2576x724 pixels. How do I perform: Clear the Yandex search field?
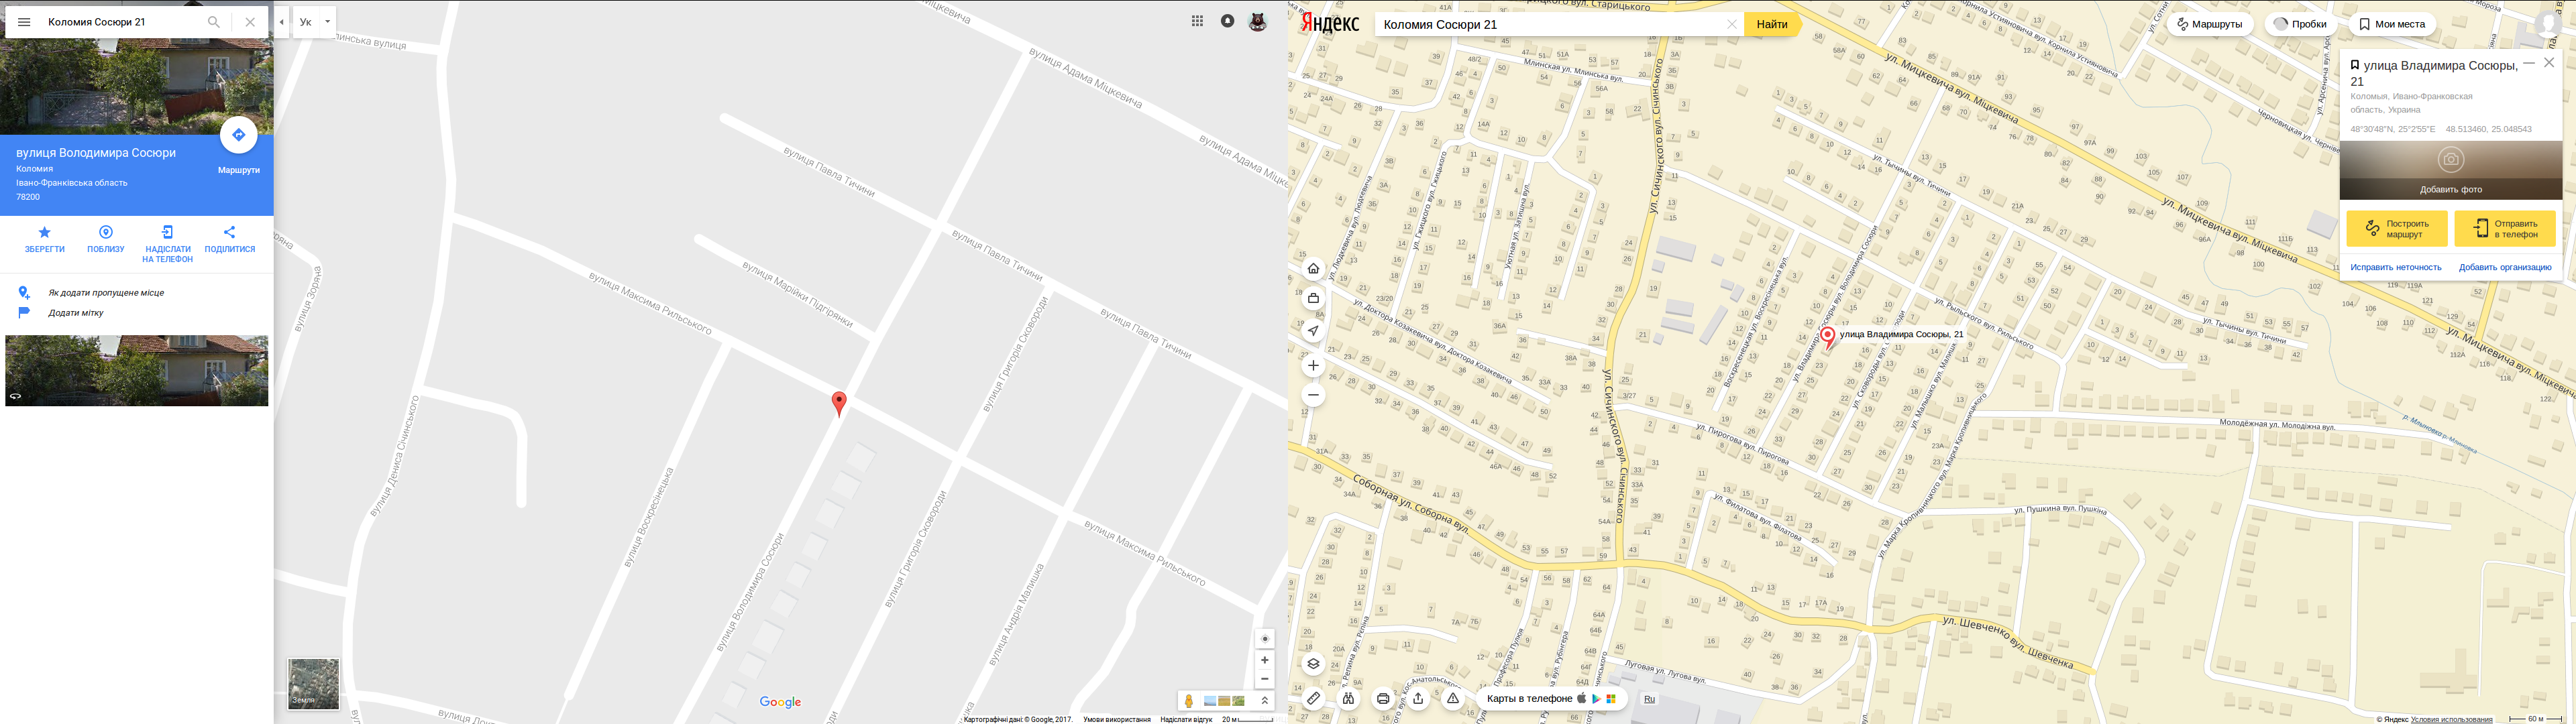(x=1732, y=24)
